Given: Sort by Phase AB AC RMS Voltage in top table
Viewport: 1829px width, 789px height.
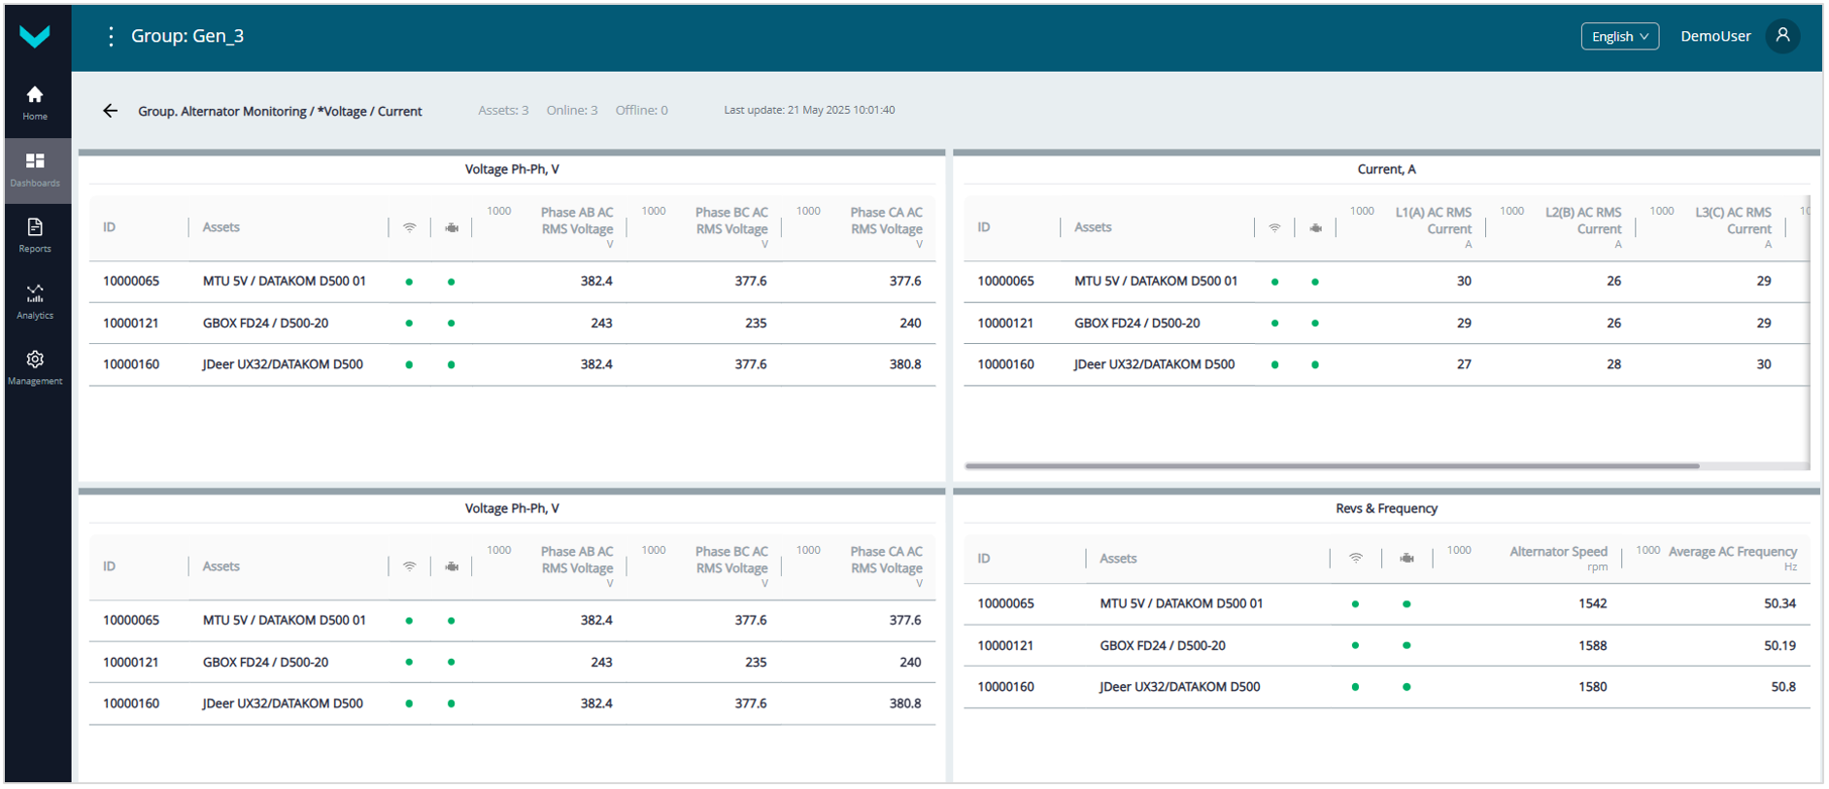Looking at the screenshot, I should (577, 221).
